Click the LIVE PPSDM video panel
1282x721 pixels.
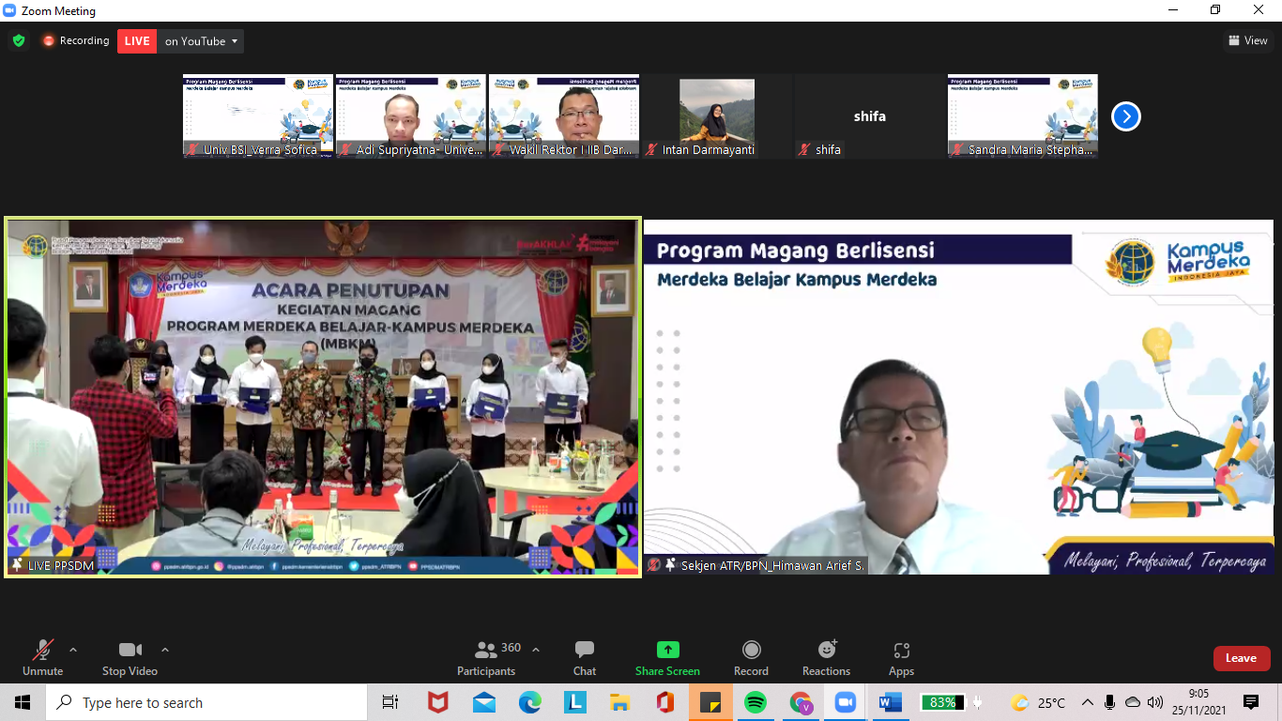point(323,397)
